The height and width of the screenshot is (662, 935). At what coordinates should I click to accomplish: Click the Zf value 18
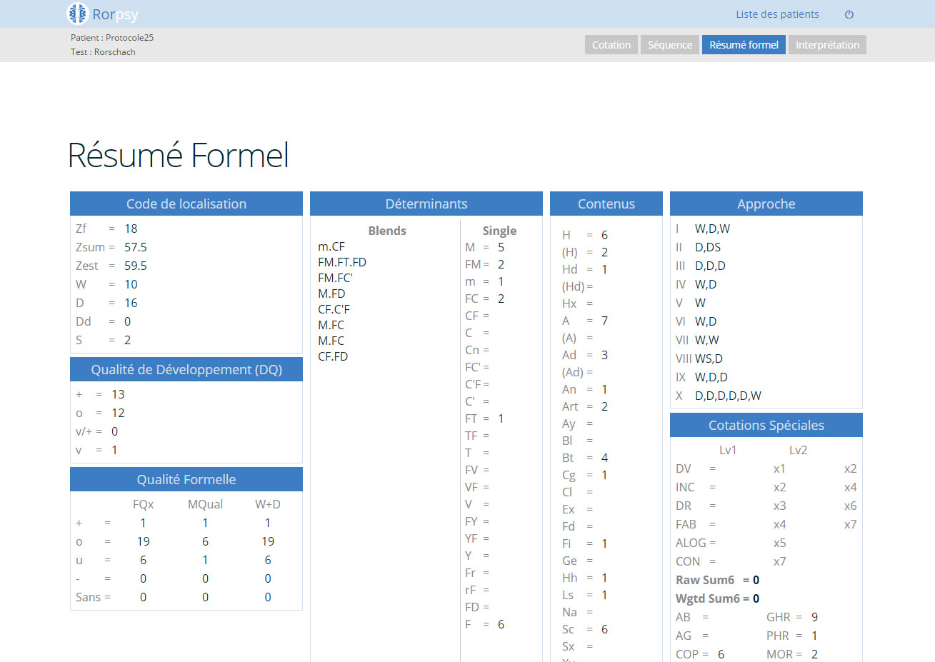(131, 229)
